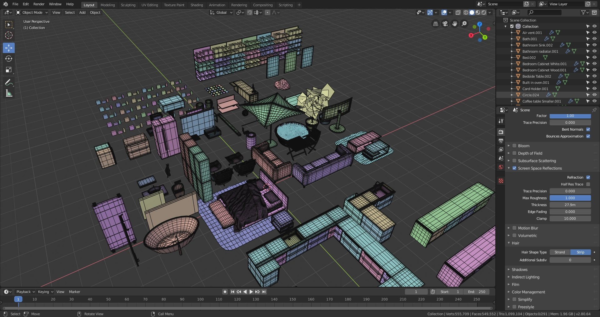The height and width of the screenshot is (317, 600).
Task: Click the auto keying record button
Action: [225, 292]
